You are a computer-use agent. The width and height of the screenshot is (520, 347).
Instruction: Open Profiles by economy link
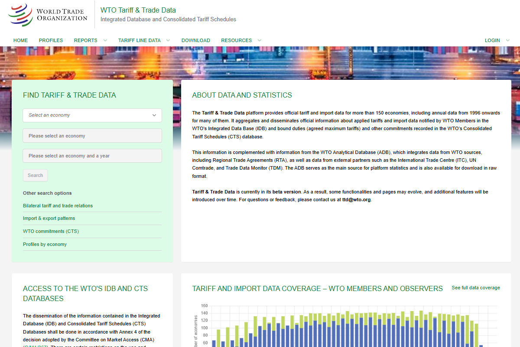coord(45,244)
